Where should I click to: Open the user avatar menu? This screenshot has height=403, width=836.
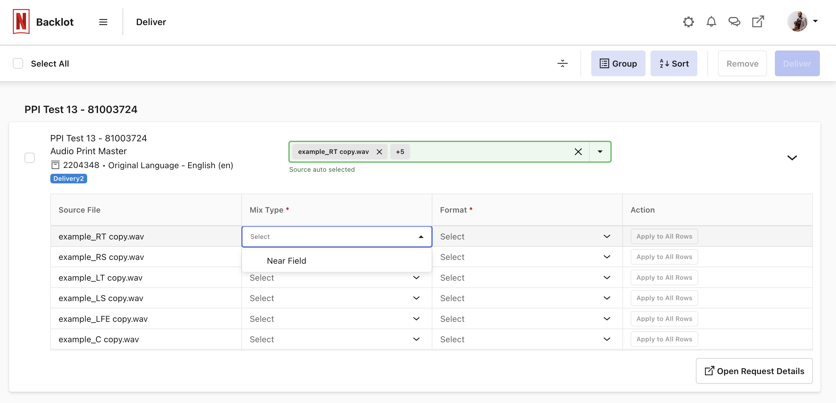(x=797, y=21)
